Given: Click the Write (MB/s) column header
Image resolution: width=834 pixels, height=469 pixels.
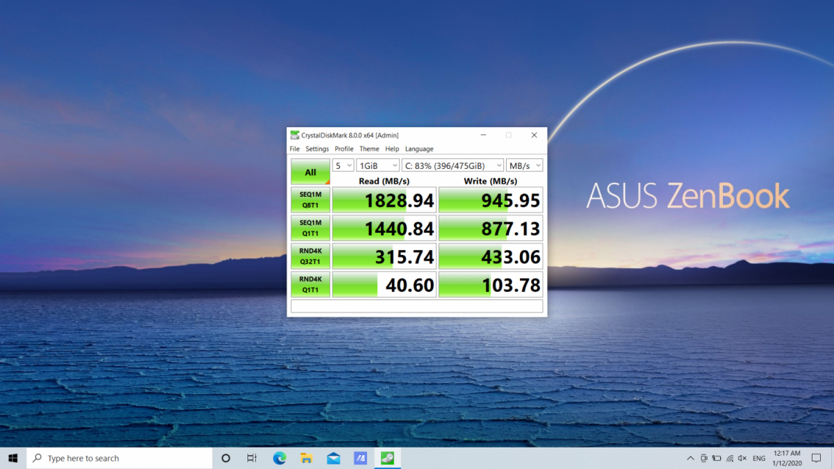Looking at the screenshot, I should pos(491,181).
